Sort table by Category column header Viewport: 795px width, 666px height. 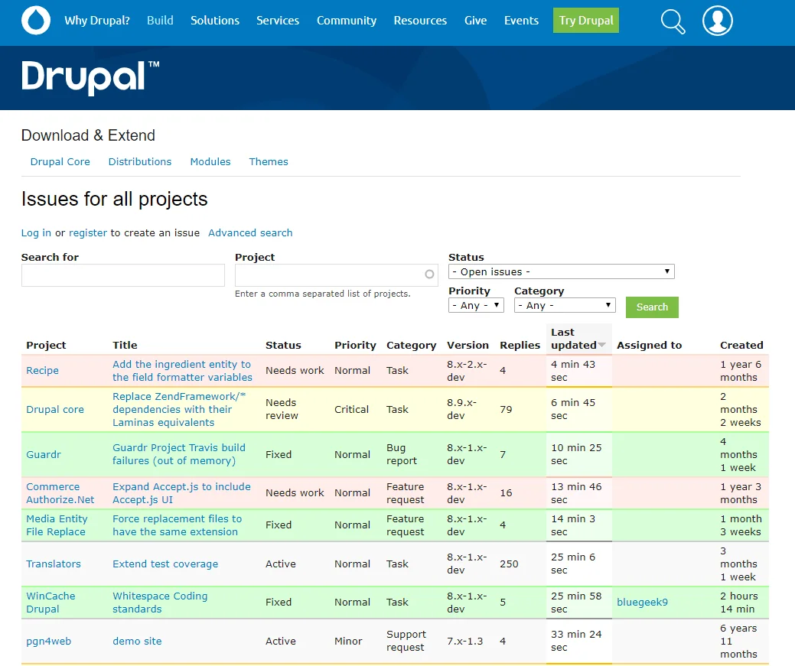click(x=411, y=345)
